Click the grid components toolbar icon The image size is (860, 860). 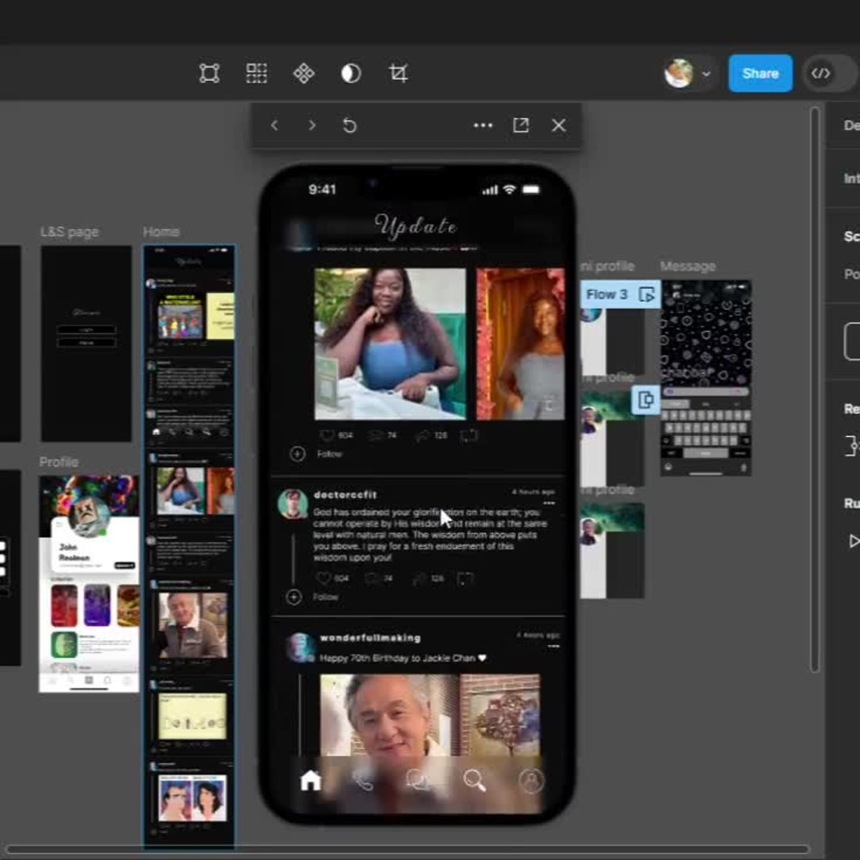tap(256, 73)
